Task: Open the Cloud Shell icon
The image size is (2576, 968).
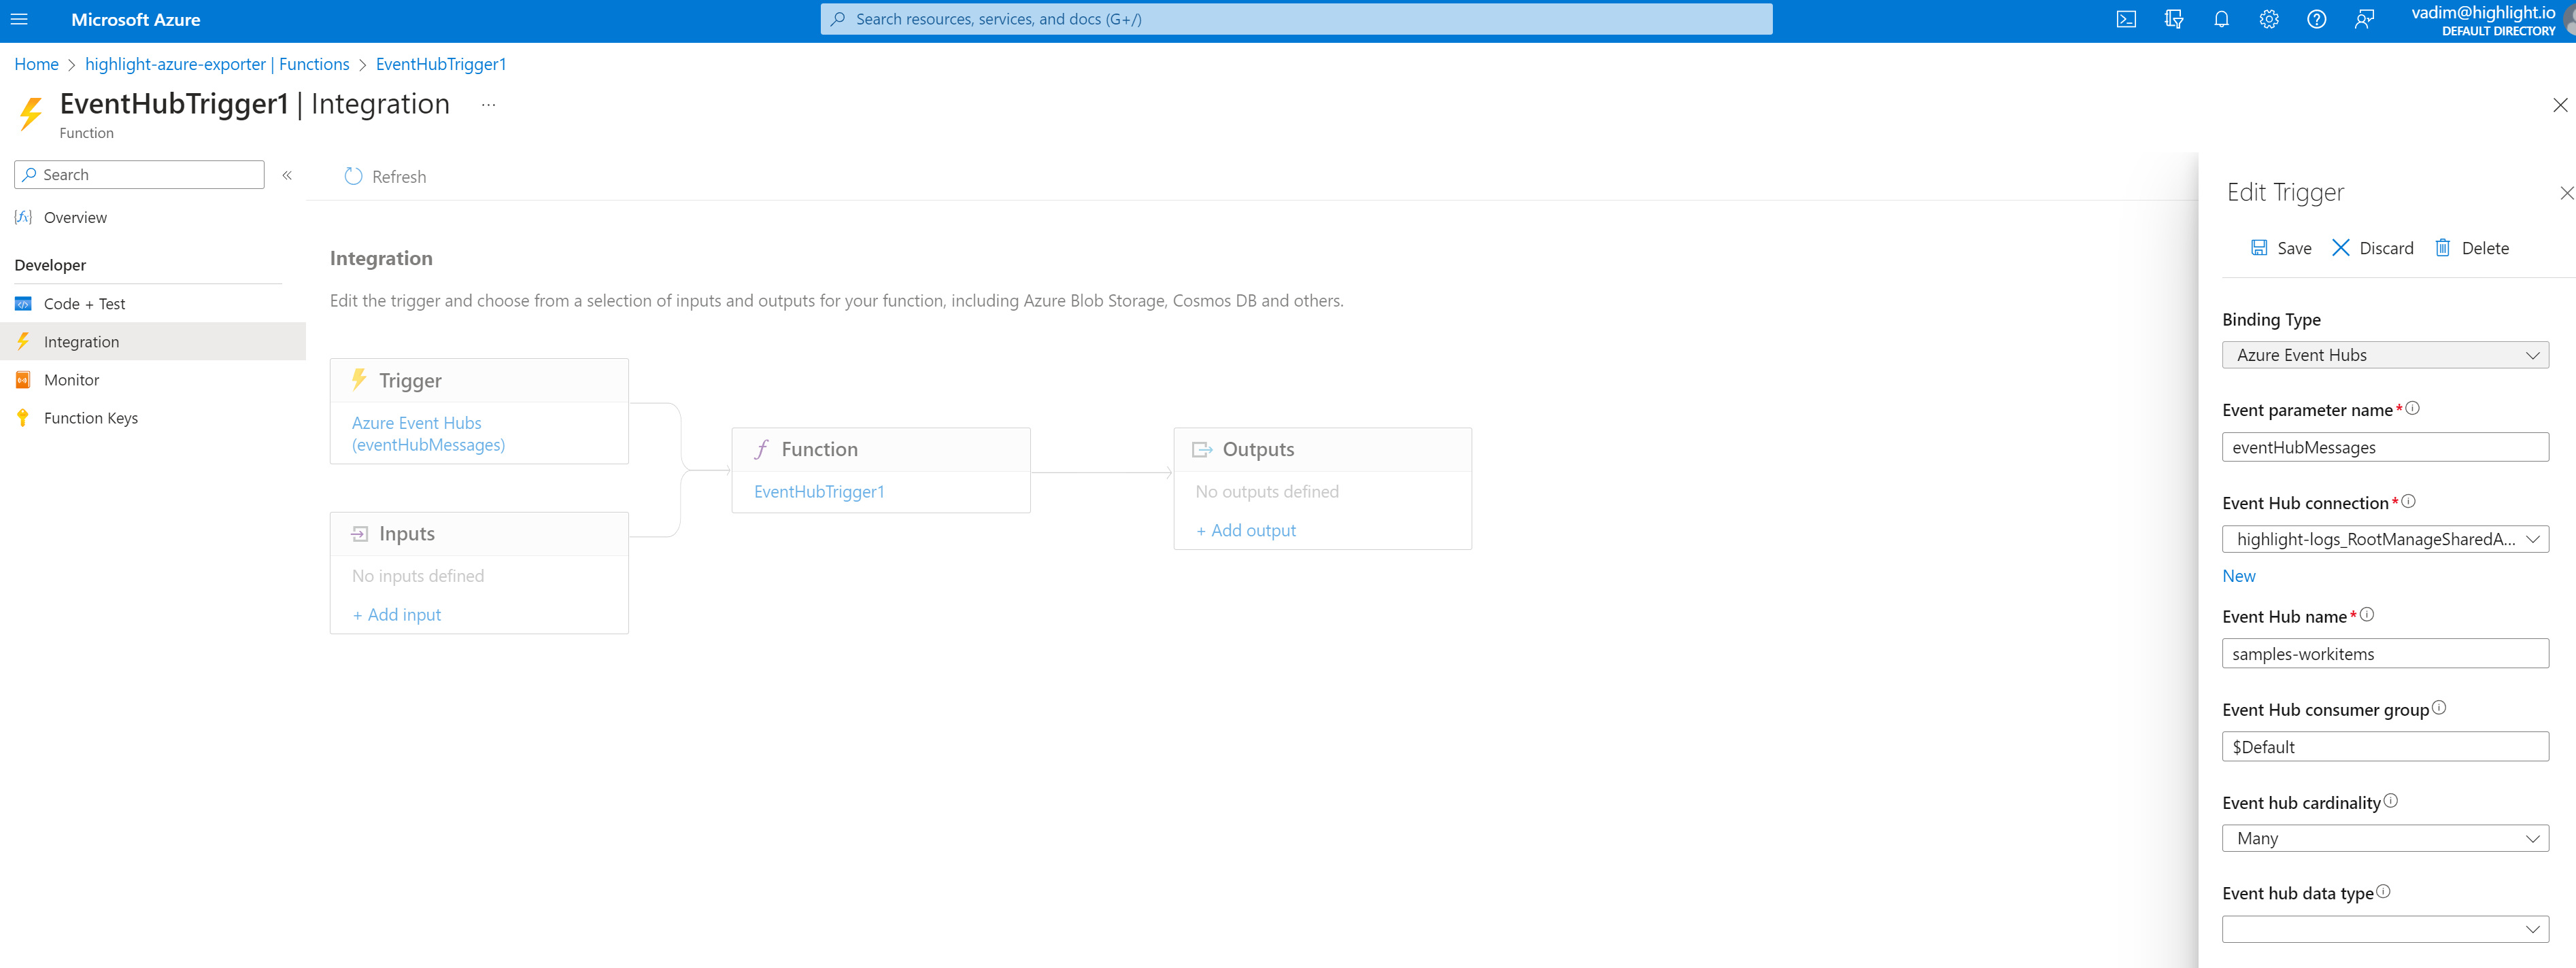Action: [2126, 20]
